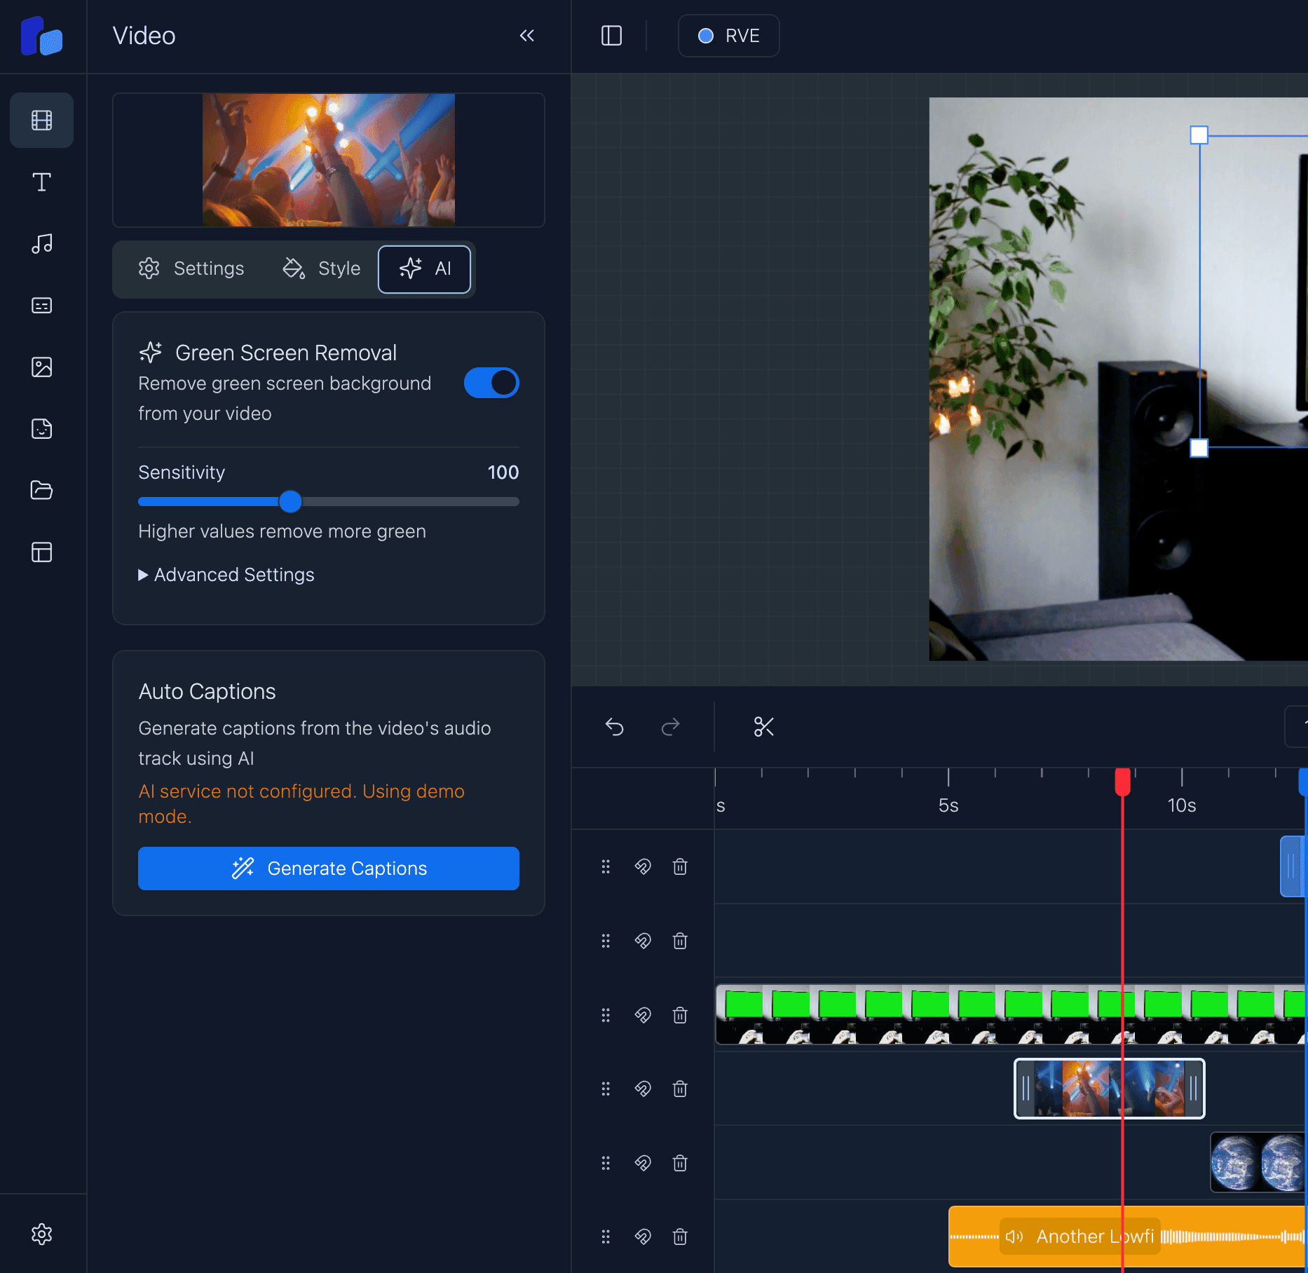Open the Stickers panel

click(41, 428)
